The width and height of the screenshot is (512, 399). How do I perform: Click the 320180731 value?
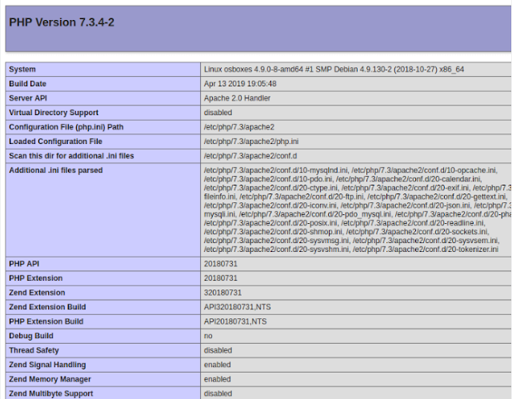point(222,293)
